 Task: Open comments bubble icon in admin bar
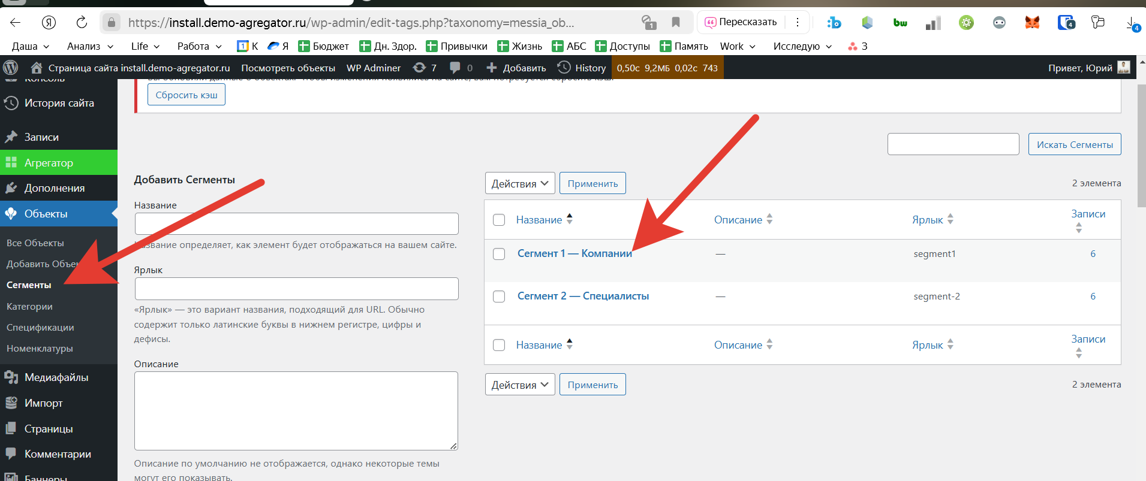click(455, 68)
